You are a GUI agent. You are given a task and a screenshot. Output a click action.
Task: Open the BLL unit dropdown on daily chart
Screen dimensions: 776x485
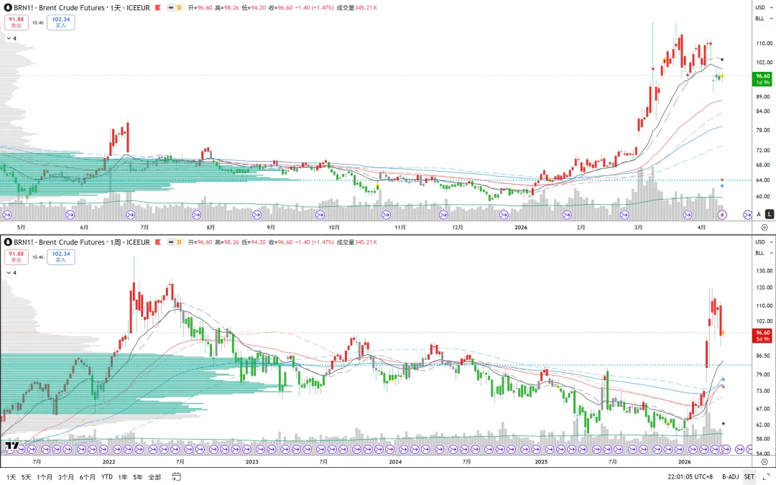[x=764, y=18]
